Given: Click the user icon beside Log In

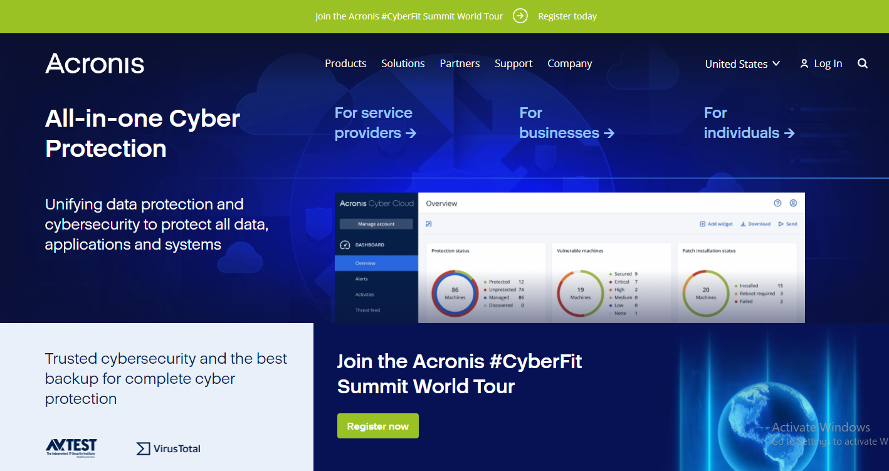Looking at the screenshot, I should click(x=804, y=64).
